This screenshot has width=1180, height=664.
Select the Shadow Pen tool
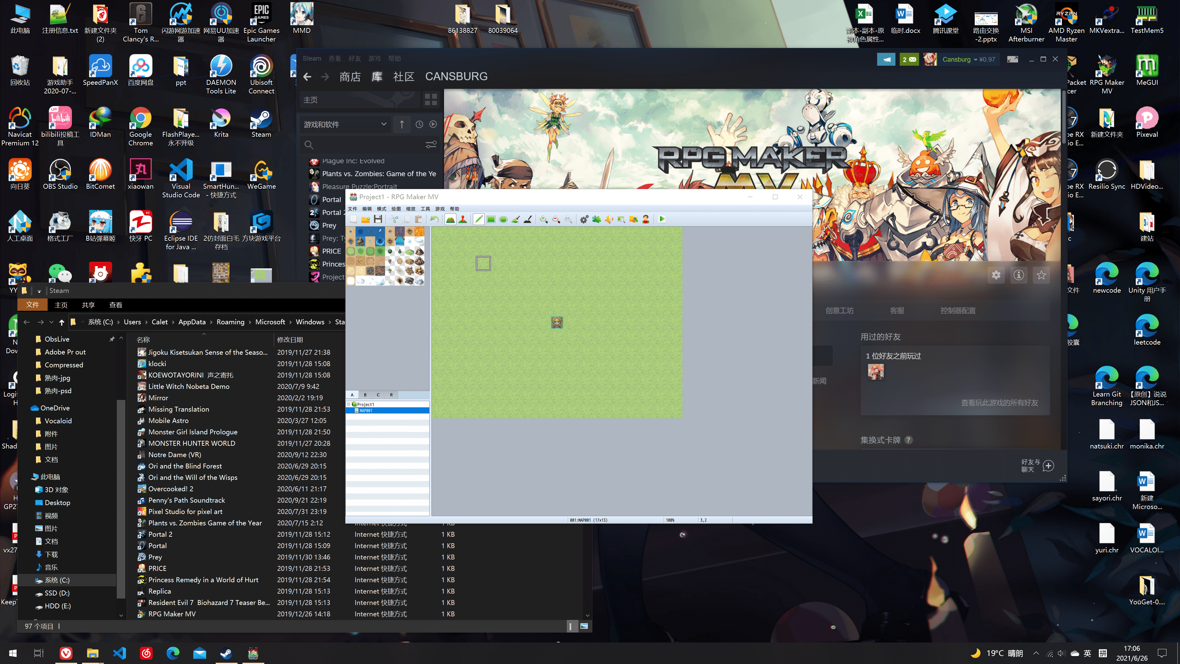(528, 219)
